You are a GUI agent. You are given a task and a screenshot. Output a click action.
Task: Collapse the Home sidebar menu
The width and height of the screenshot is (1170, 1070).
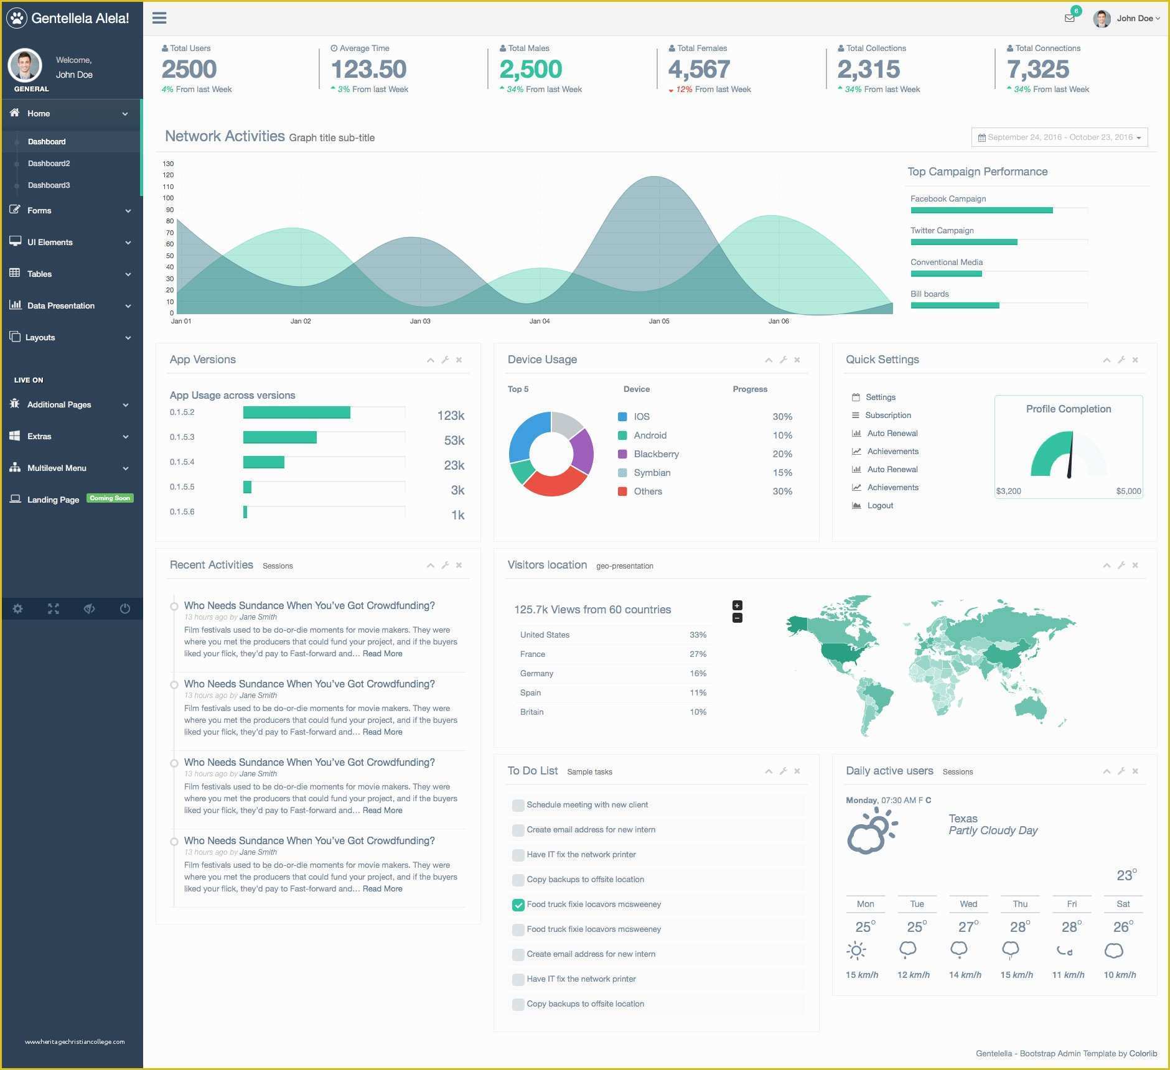(x=71, y=114)
